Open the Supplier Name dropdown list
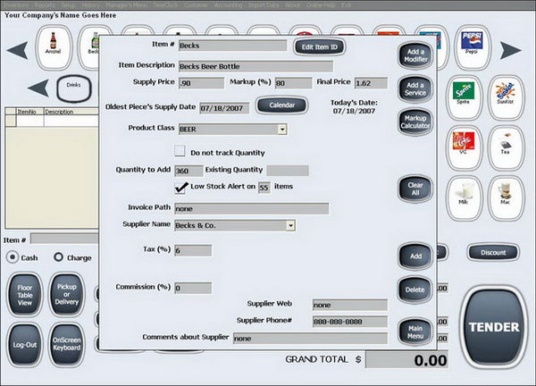 tap(290, 225)
